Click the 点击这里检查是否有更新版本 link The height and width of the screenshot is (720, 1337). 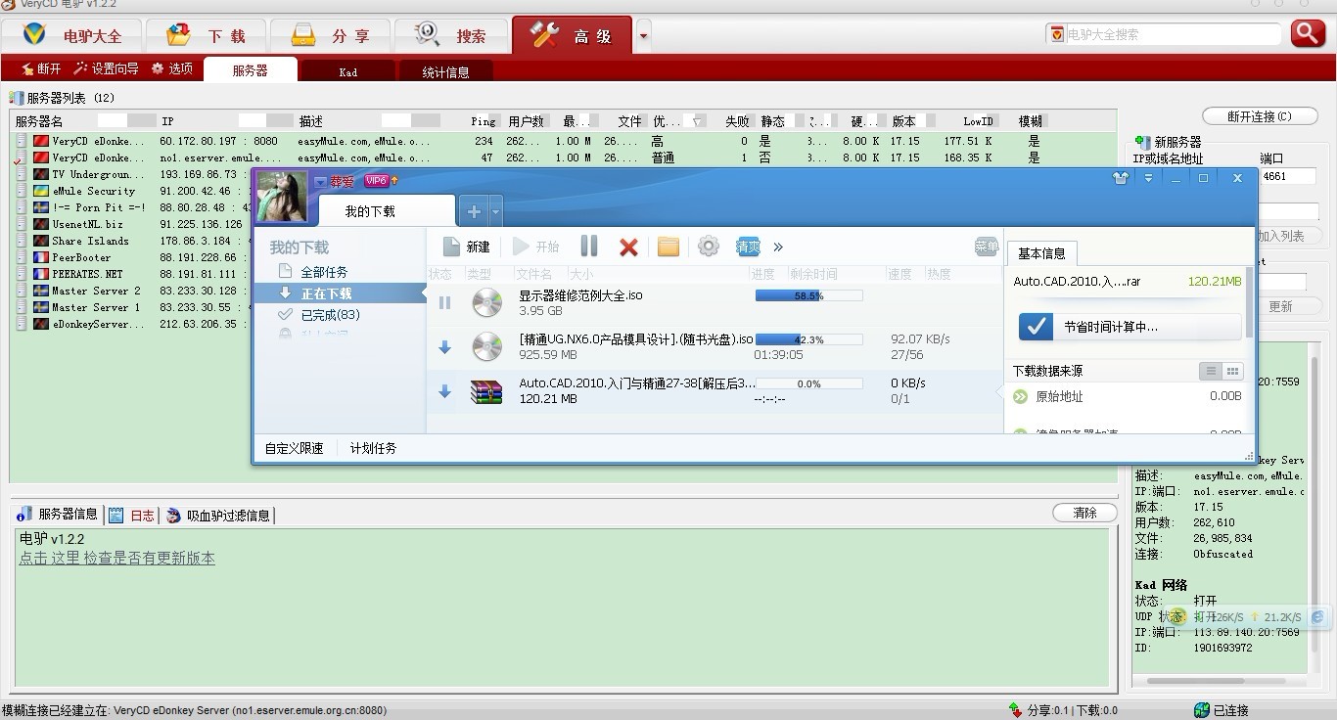click(117, 558)
